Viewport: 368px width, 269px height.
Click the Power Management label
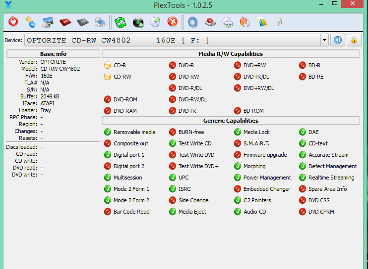pyautogui.click(x=267, y=178)
